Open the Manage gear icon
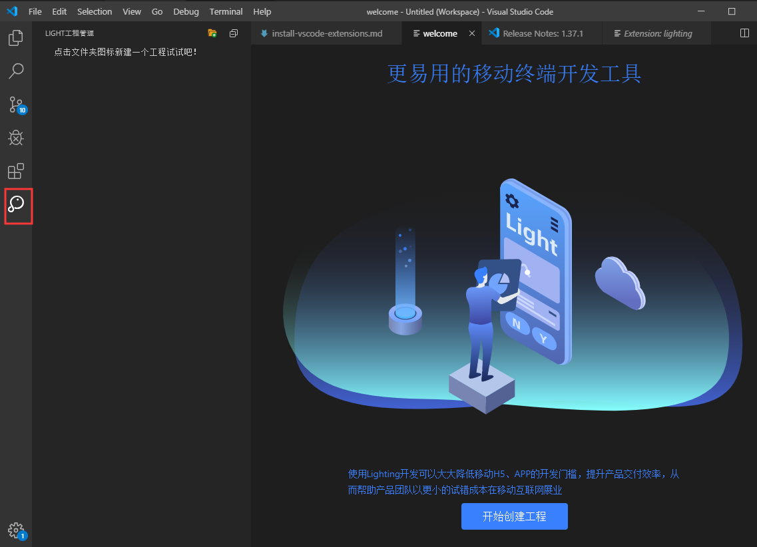This screenshot has width=757, height=547. 16,530
